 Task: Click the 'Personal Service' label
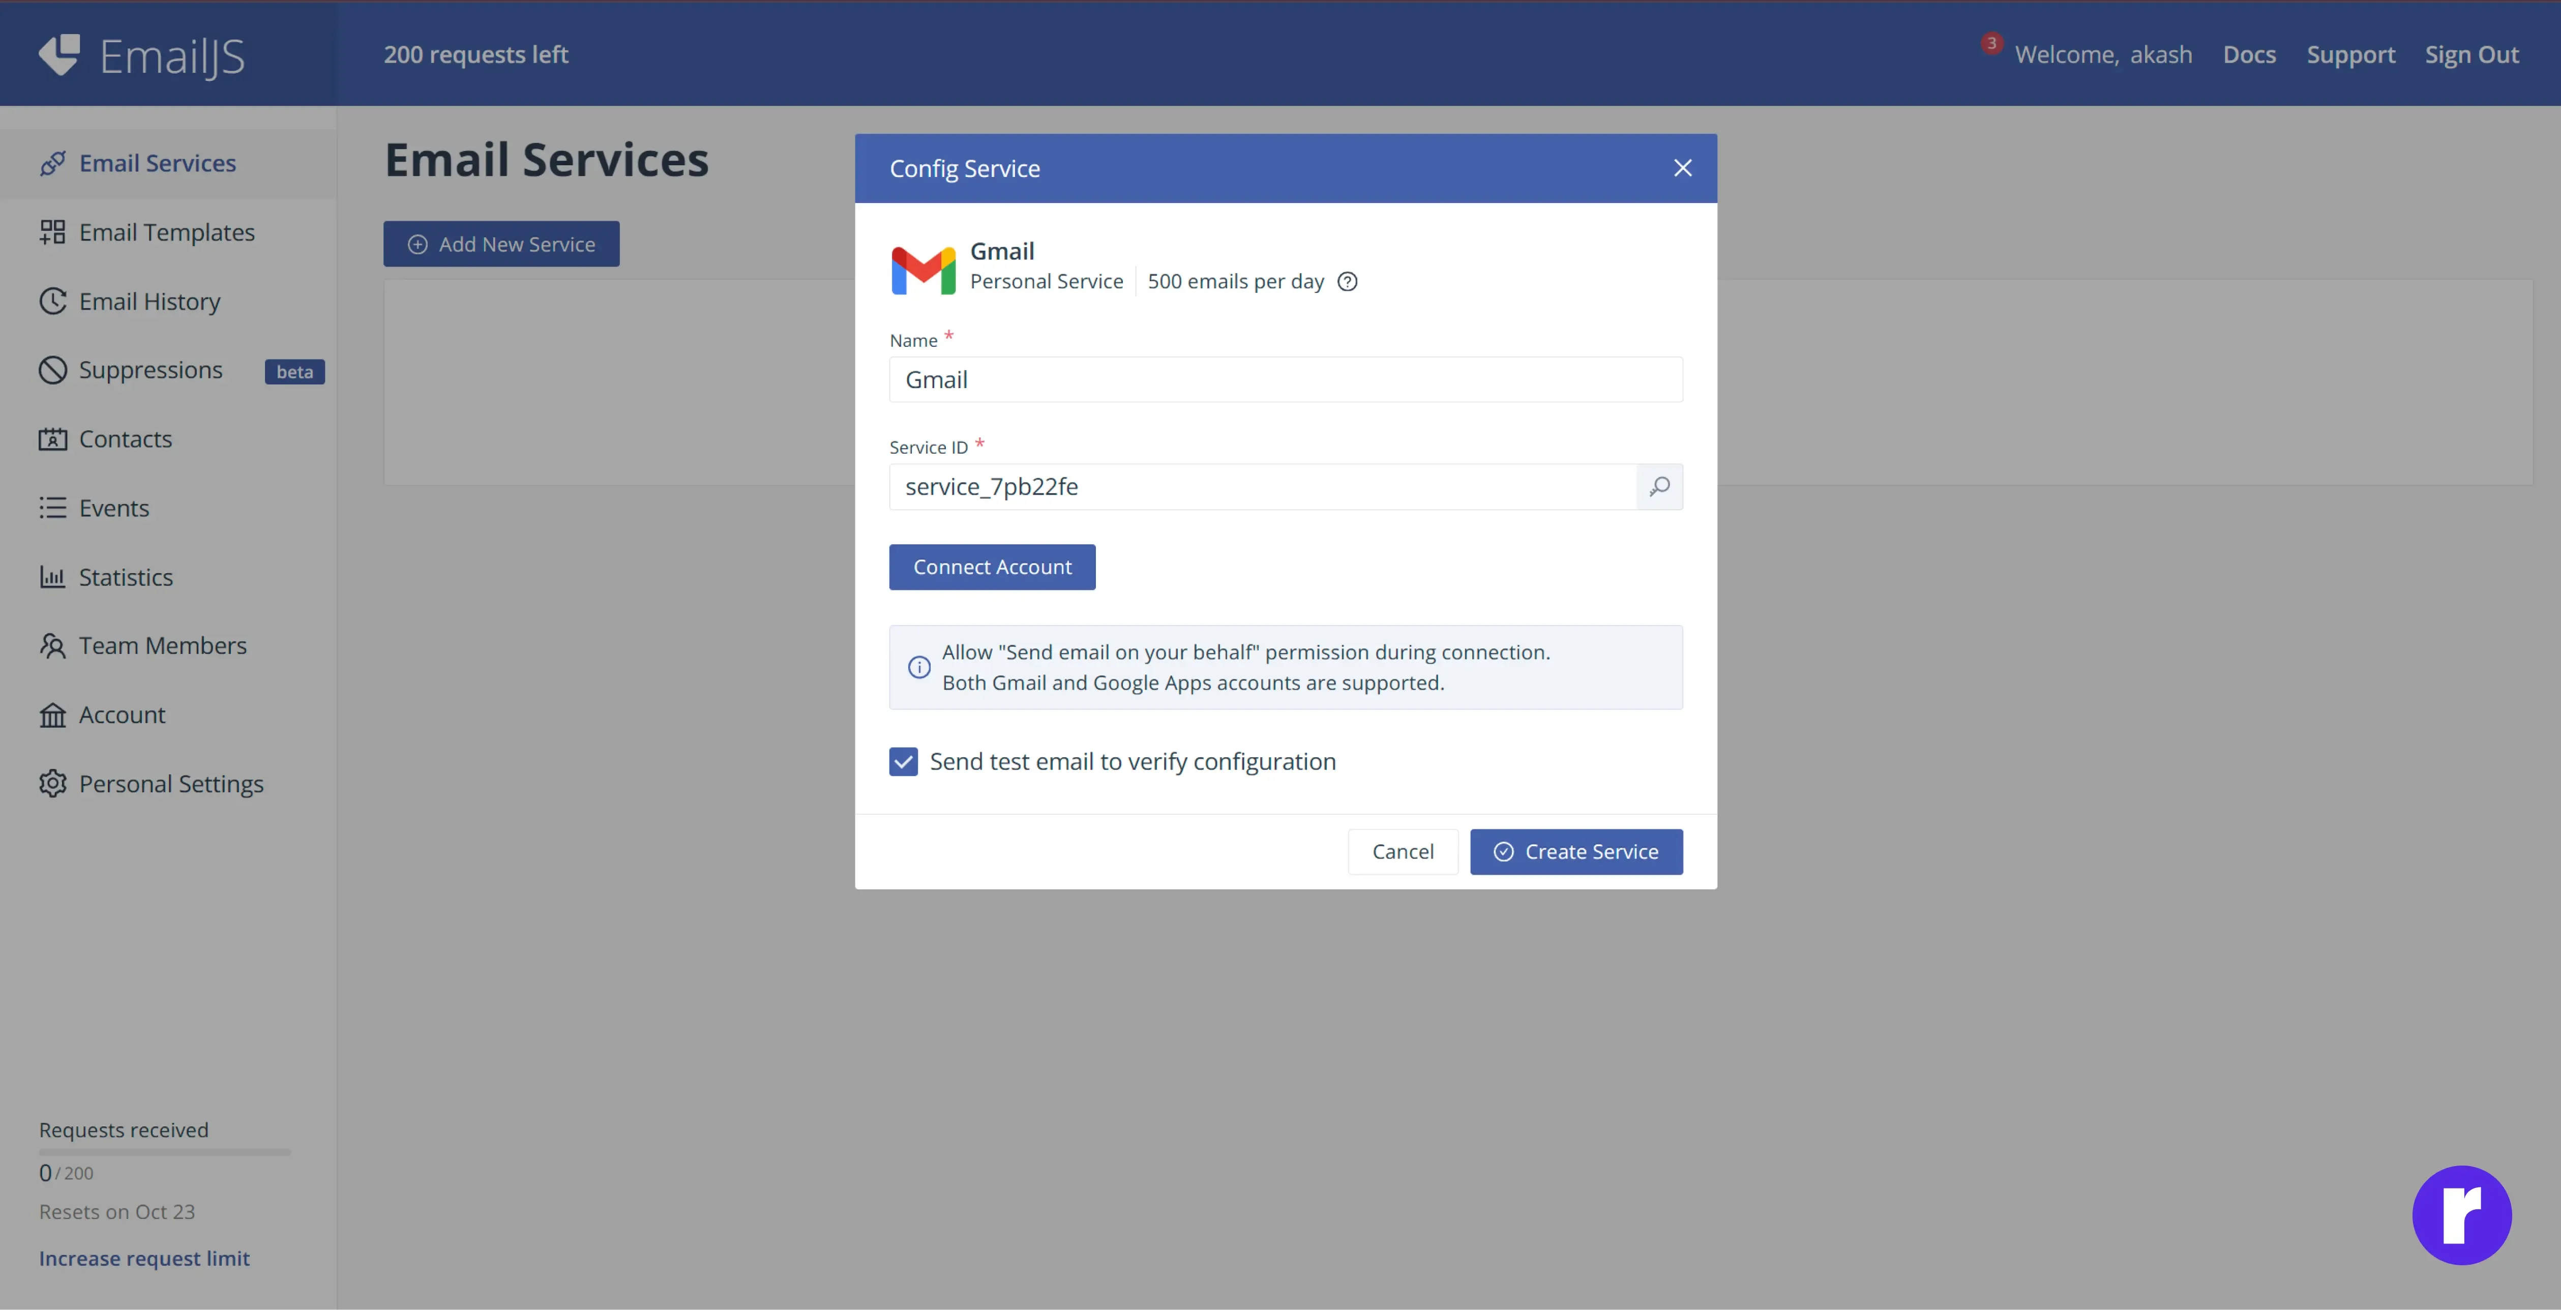click(x=1047, y=281)
